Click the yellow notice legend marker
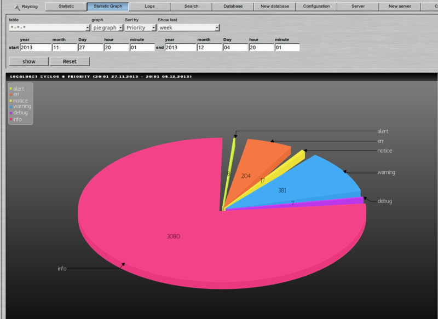 10,101
